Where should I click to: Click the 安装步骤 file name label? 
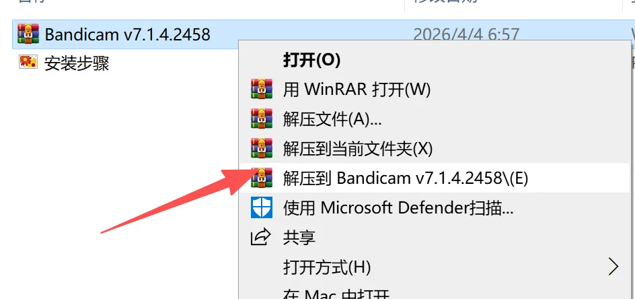coord(77,63)
